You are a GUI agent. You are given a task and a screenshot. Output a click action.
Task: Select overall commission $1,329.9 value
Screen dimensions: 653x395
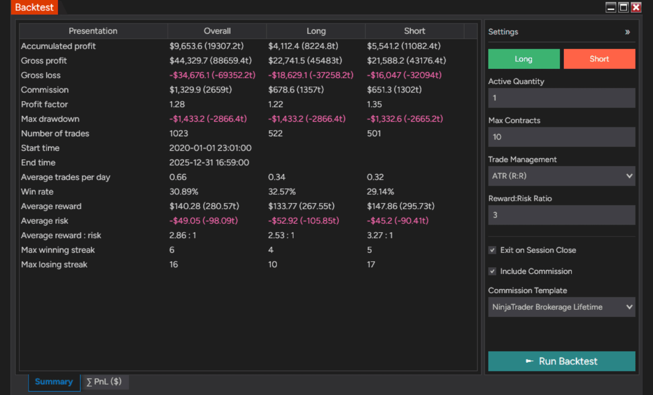(x=201, y=90)
